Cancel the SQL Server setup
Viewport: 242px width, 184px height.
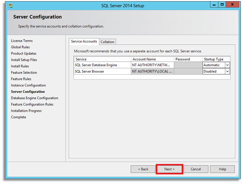[x=196, y=169]
